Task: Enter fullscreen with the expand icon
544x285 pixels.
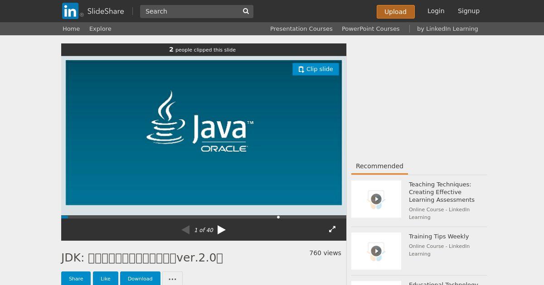Action: pos(332,229)
